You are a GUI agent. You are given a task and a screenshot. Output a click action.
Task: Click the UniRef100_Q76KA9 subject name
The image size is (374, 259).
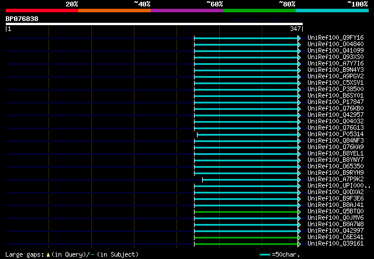pyautogui.click(x=335, y=147)
